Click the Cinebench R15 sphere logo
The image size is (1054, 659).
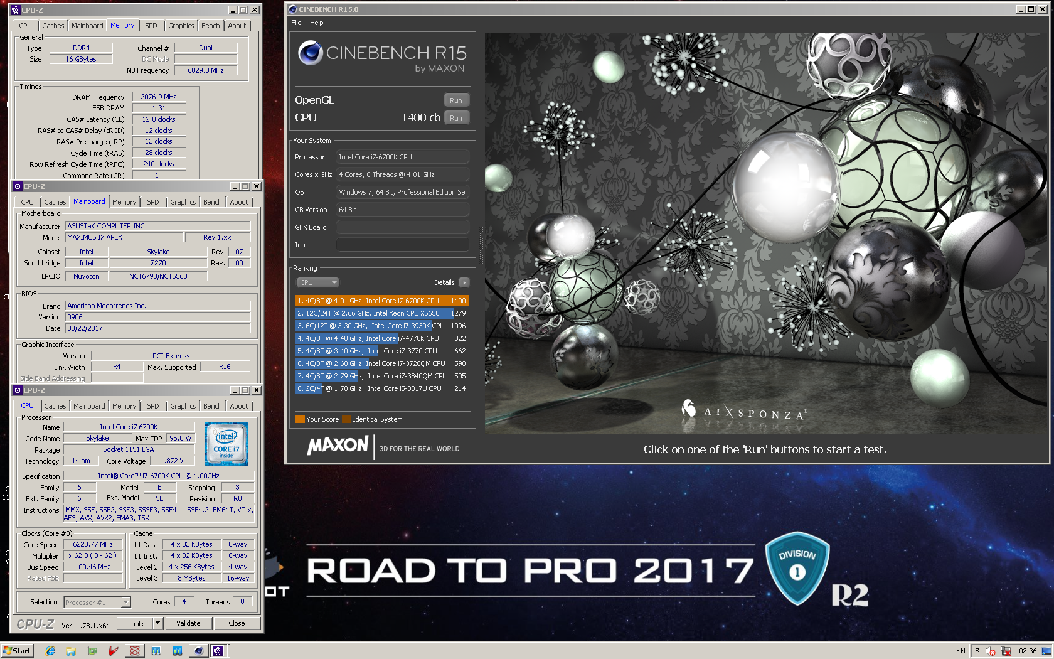310,53
